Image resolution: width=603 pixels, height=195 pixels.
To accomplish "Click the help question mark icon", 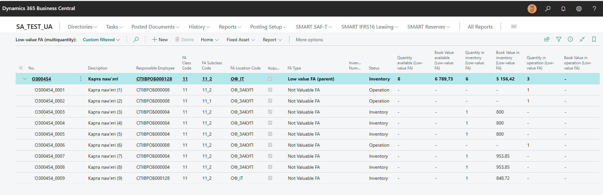I will [594, 9].
